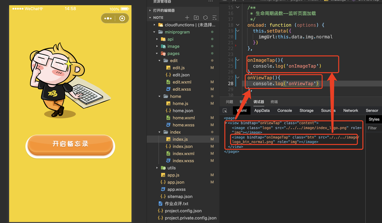The height and width of the screenshot is (223, 382).
Task: Tap the 开启备忘录 button in the simulator
Action: pyautogui.click(x=70, y=146)
